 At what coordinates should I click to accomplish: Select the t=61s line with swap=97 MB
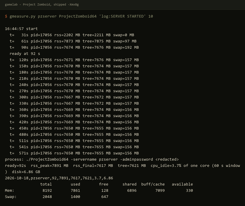73,41
